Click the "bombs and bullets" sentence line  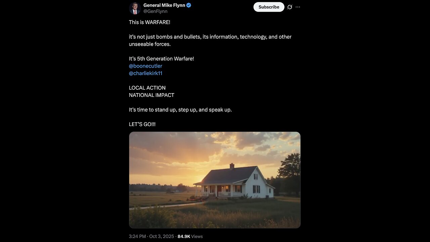pyautogui.click(x=210, y=37)
